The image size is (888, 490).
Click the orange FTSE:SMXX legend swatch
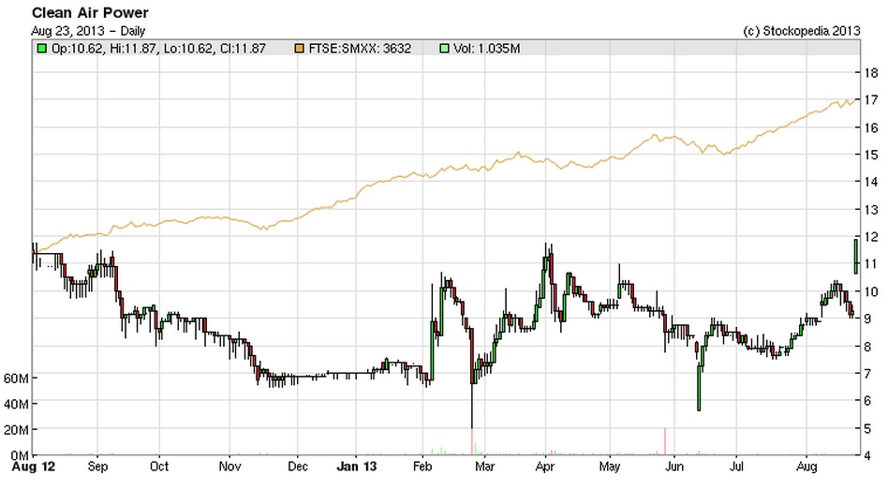[x=299, y=49]
